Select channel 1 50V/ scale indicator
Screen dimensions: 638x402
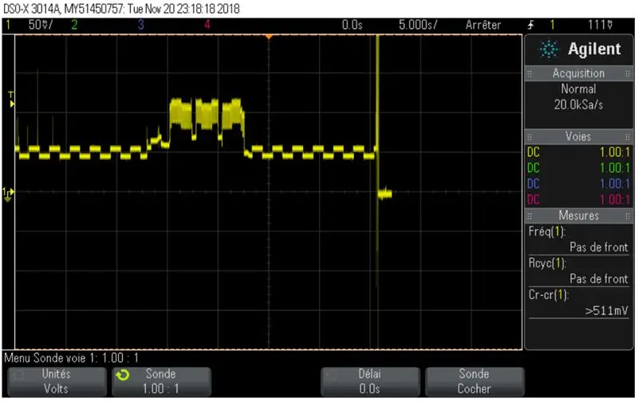pos(30,25)
